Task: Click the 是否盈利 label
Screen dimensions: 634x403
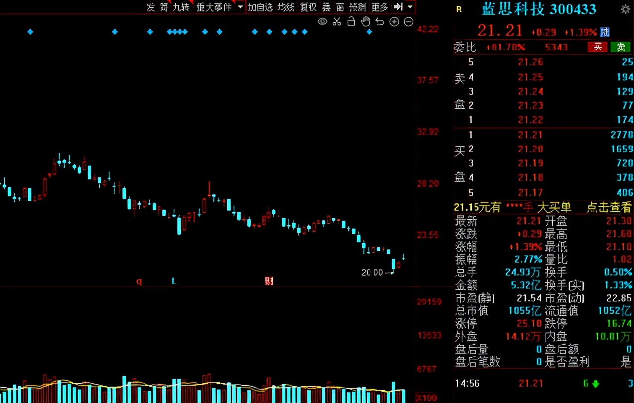Action: pos(567,362)
